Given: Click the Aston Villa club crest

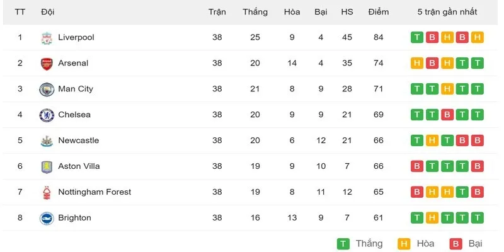Looking at the screenshot, I should click(47, 167).
